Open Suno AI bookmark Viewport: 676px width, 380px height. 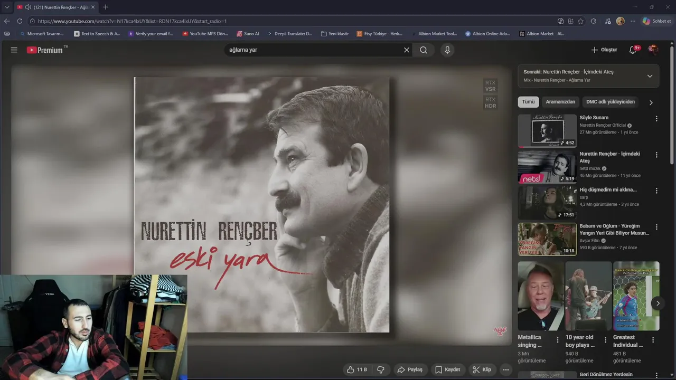point(248,34)
